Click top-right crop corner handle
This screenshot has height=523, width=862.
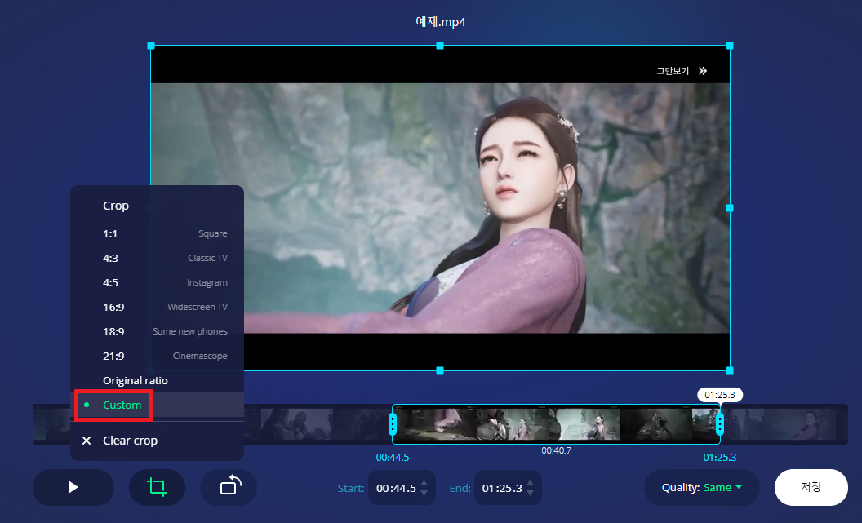coord(730,46)
